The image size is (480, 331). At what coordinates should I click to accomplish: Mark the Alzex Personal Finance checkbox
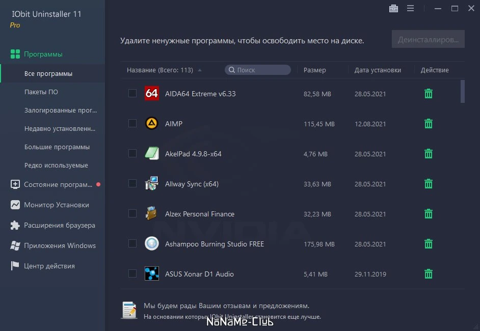pos(132,213)
